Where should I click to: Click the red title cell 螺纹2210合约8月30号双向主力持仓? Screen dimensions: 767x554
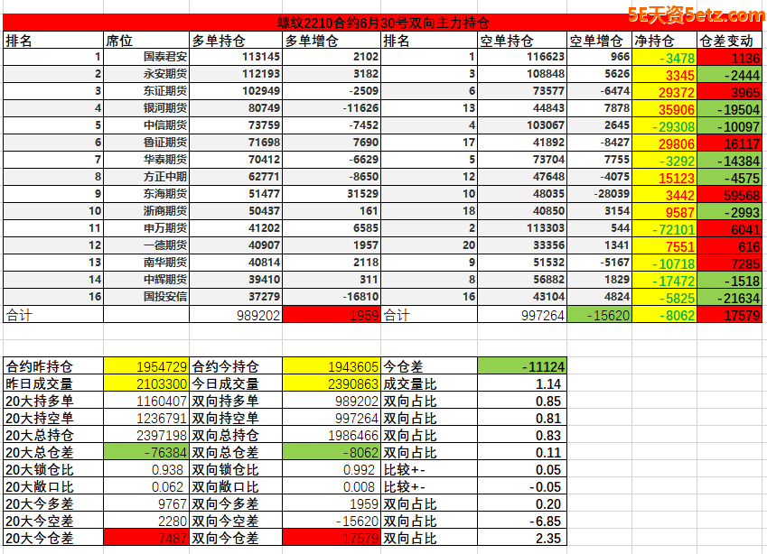point(382,23)
